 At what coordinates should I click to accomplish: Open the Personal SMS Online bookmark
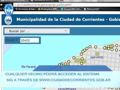pos(71,9)
